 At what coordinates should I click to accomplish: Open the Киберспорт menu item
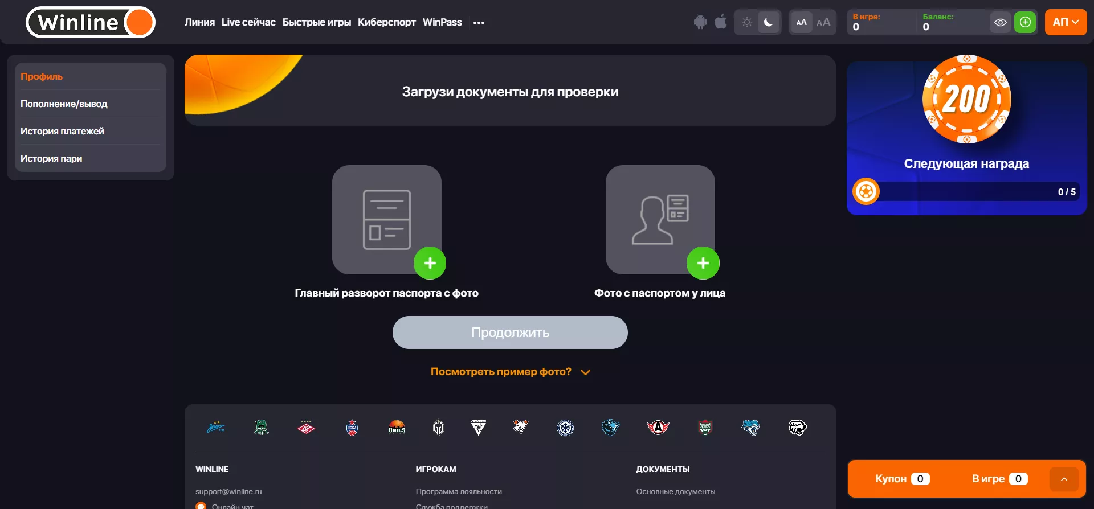(386, 22)
